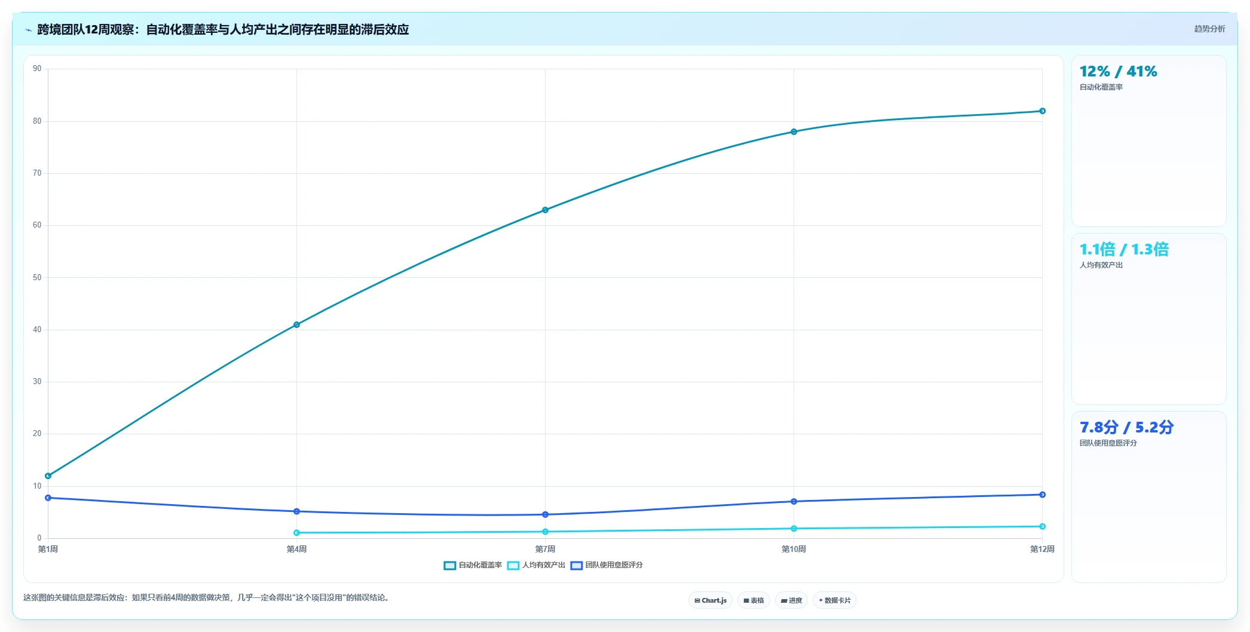Click the 12% / 41% coverage value
This screenshot has width=1250, height=632.
[1118, 72]
